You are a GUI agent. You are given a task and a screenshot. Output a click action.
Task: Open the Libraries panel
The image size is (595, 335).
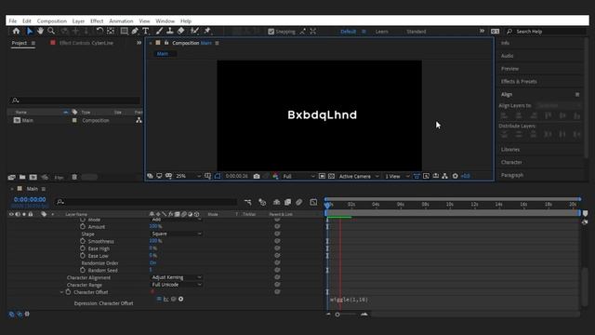click(x=510, y=149)
